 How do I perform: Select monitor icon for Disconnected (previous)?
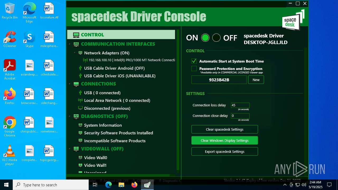[x=81, y=108]
